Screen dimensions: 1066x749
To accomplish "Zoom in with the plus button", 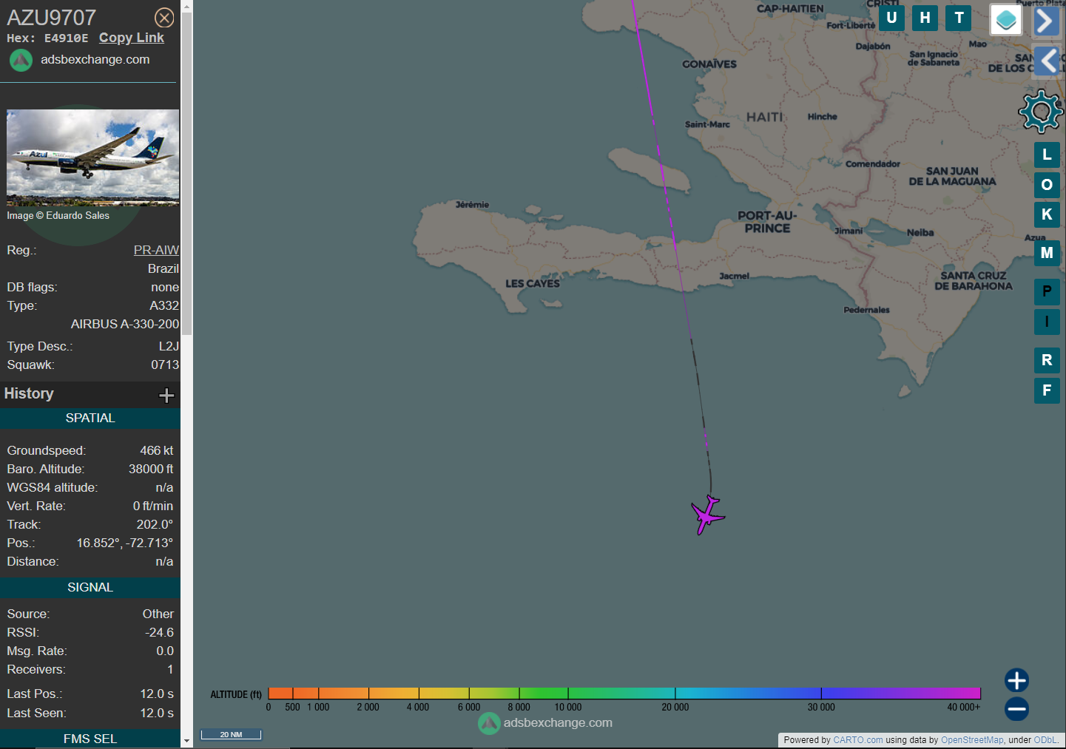I will 1016,680.
